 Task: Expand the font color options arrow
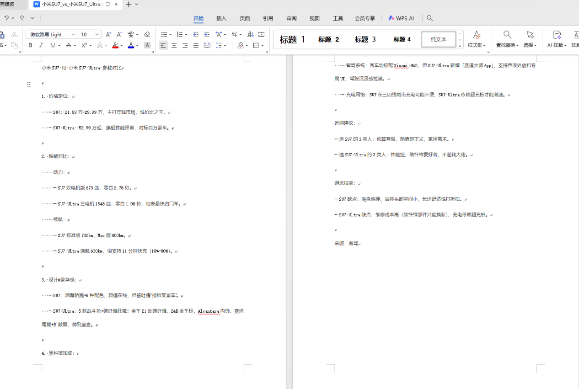click(138, 45)
